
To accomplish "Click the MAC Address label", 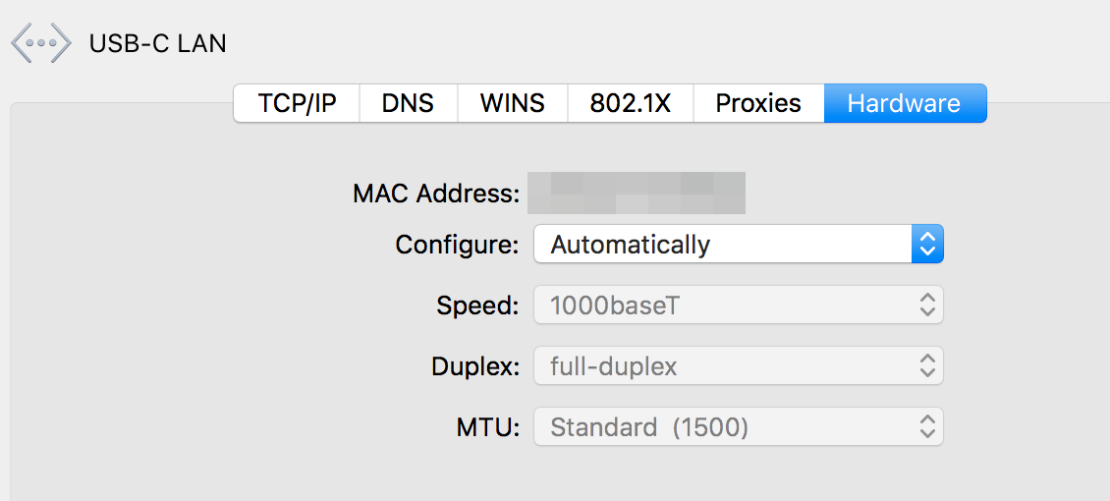I will tap(436, 194).
